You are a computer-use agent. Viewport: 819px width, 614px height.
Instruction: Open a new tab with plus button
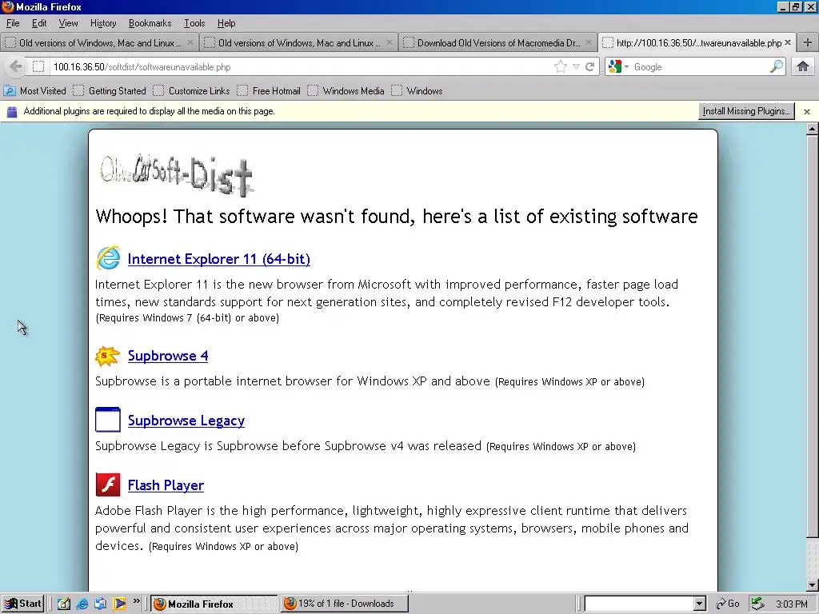[x=808, y=43]
